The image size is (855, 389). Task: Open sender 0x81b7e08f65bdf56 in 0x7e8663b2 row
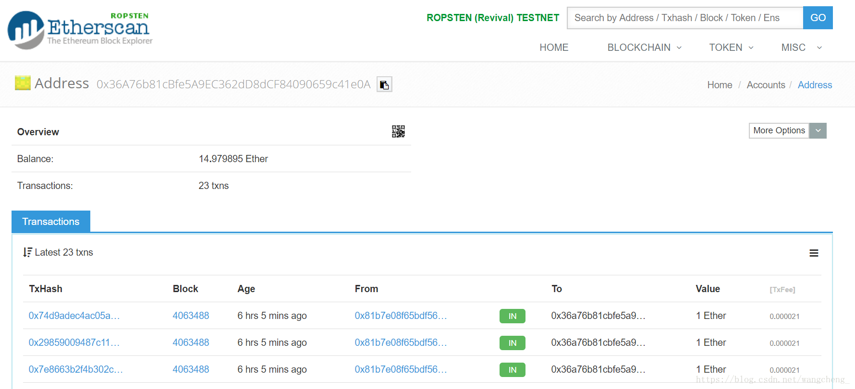pyautogui.click(x=401, y=369)
